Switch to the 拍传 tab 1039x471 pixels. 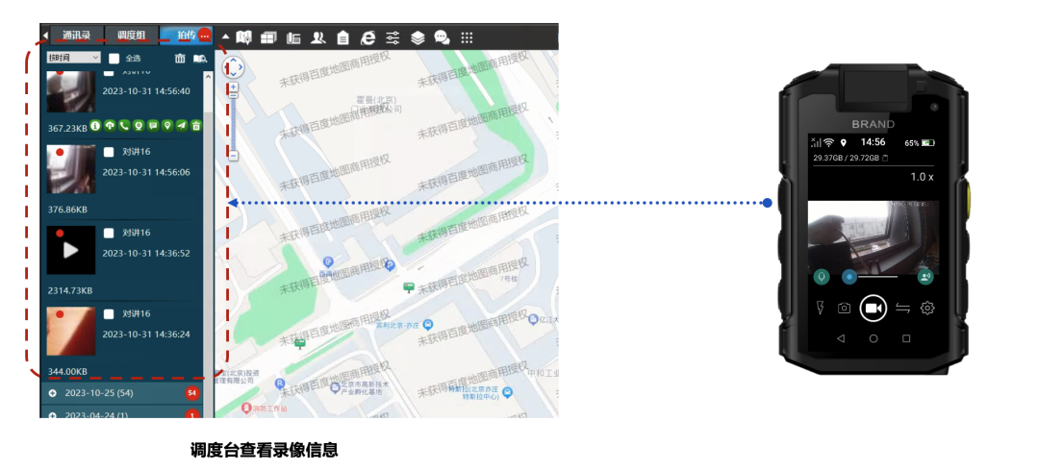(x=187, y=36)
